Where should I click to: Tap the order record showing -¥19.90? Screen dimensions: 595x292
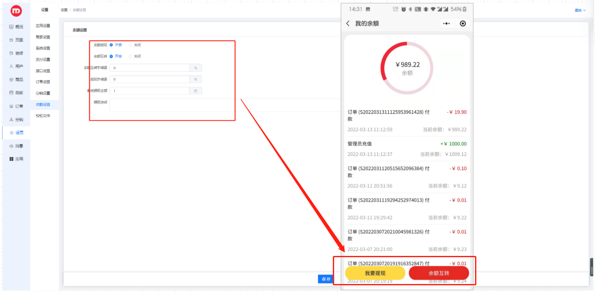click(407, 121)
